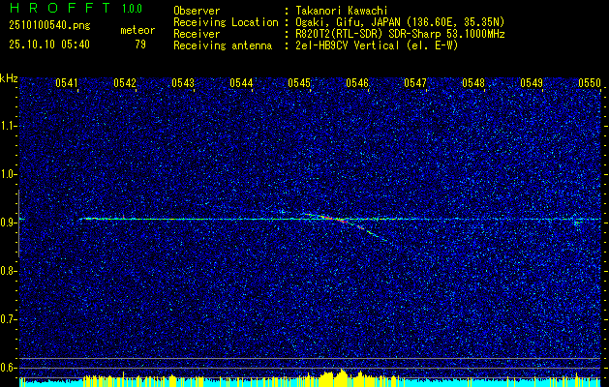This screenshot has height=387, width=609.
Task: Click the 0.9 kHz axis label
Action: coord(8,223)
